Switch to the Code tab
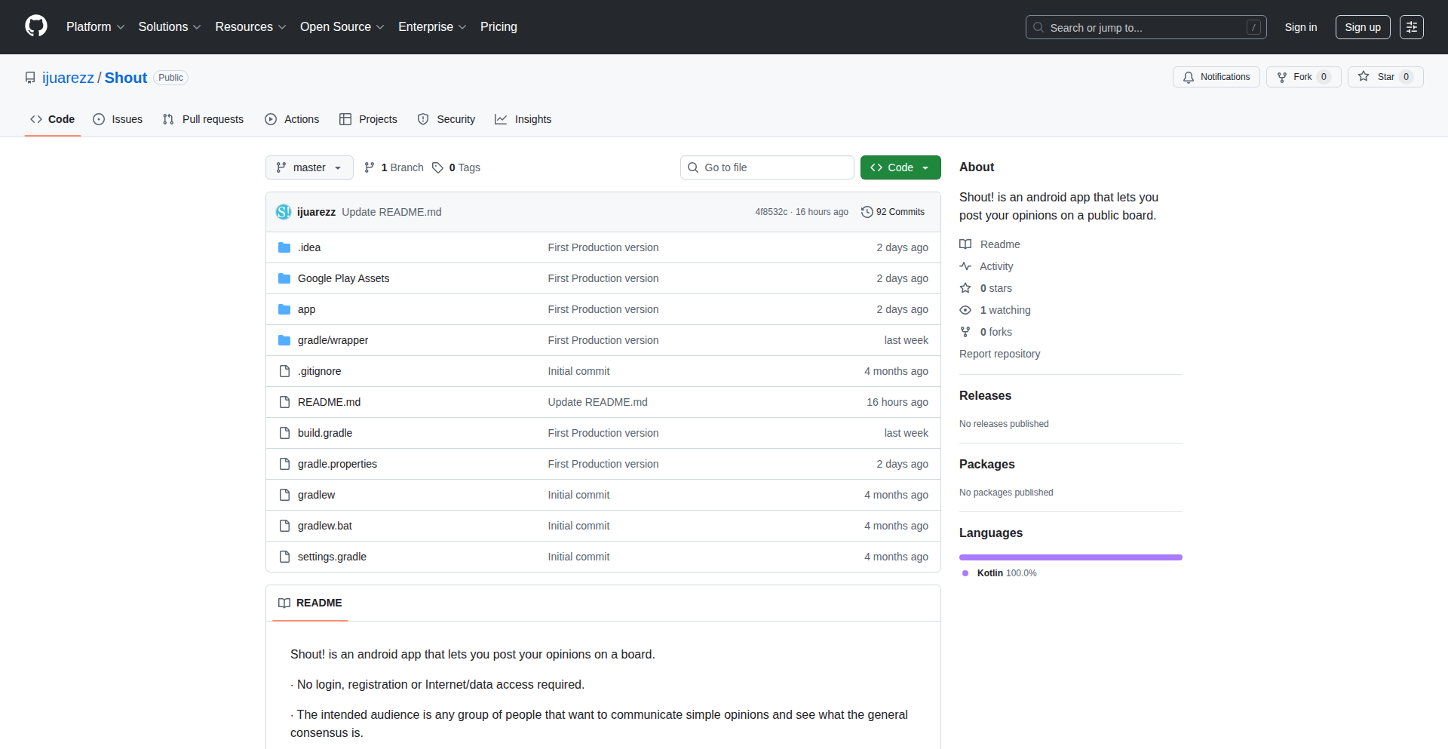 pos(53,119)
